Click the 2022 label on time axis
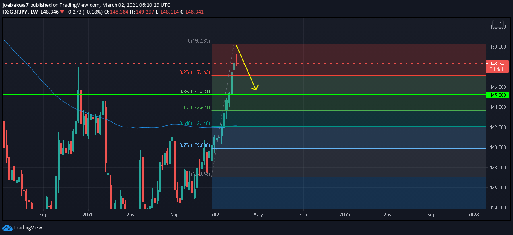This screenshot has width=513, height=235. click(x=345, y=215)
